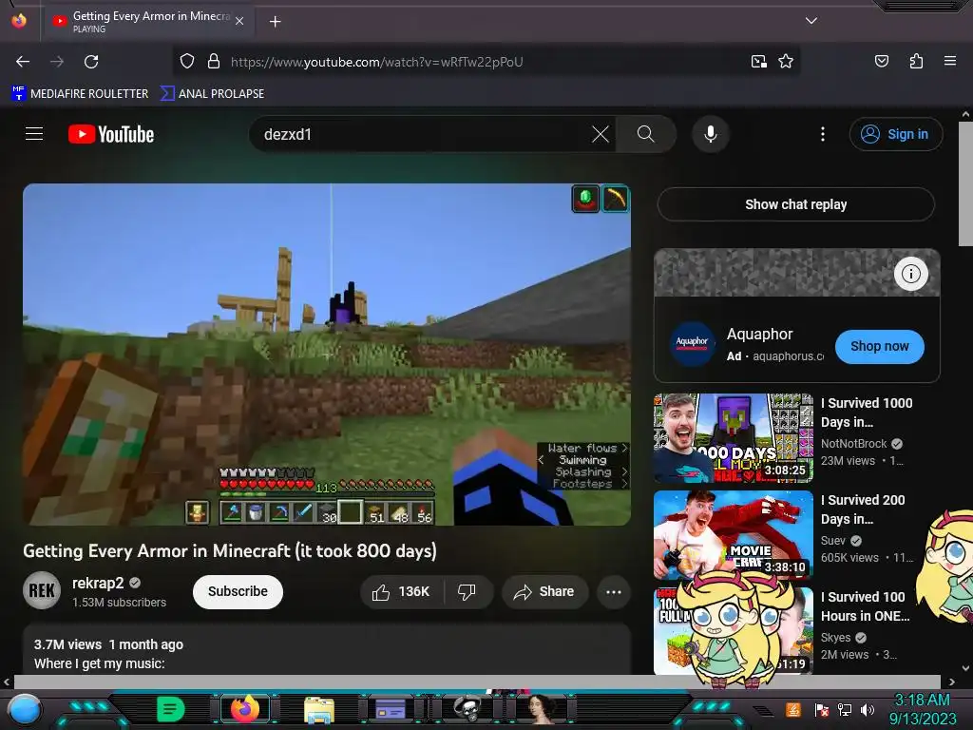
Task: Open YouTube settings three-dot menu
Action: pyautogui.click(x=822, y=134)
